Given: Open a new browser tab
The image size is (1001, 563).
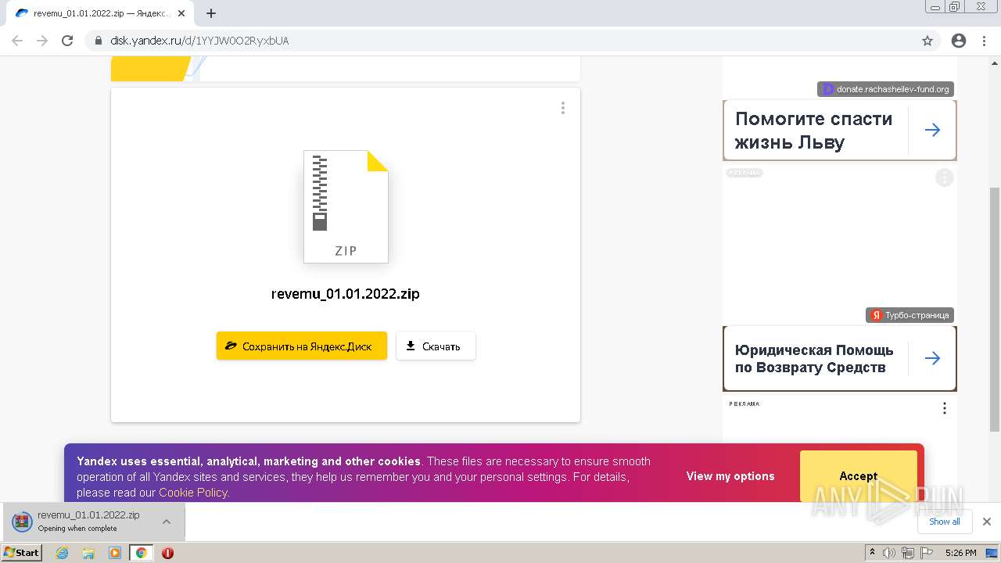Looking at the screenshot, I should pyautogui.click(x=211, y=13).
